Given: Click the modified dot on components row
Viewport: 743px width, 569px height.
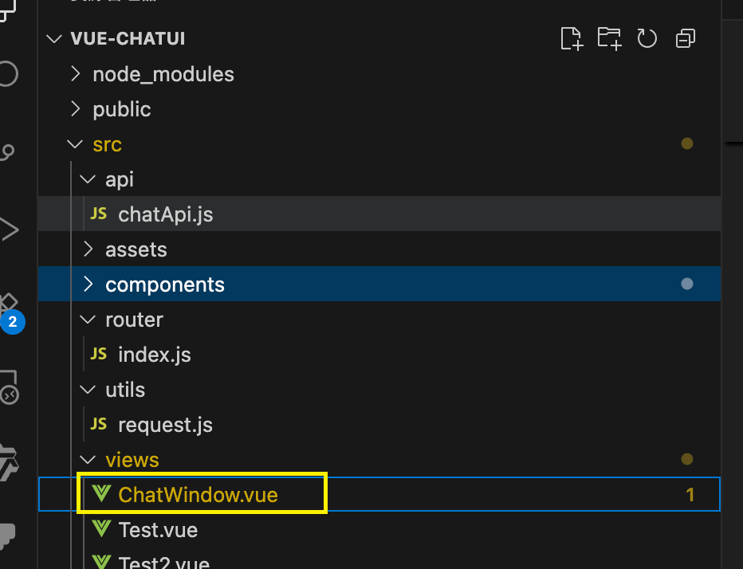Looking at the screenshot, I should [687, 284].
